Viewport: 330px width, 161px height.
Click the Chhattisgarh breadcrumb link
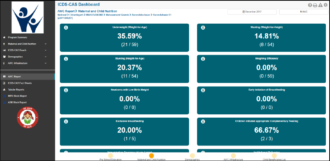coord(76,15)
